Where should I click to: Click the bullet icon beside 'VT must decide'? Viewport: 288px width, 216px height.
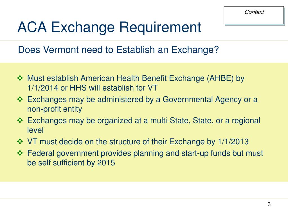pos(20,142)
